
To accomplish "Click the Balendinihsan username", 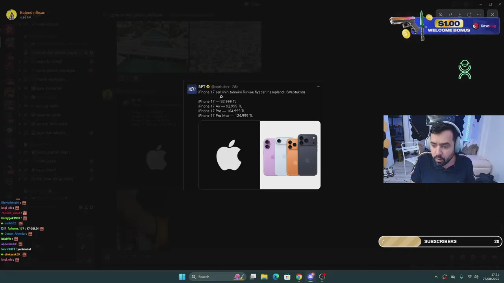I will pyautogui.click(x=33, y=13).
